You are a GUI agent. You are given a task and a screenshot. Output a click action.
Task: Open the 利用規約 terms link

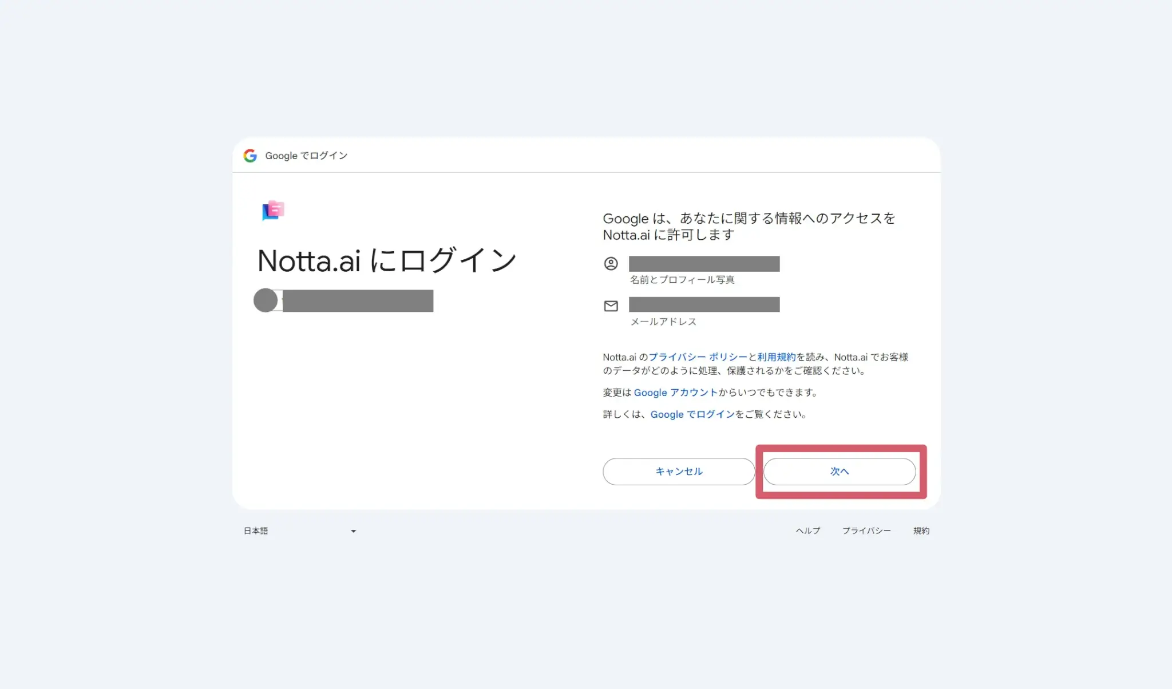[x=776, y=357]
